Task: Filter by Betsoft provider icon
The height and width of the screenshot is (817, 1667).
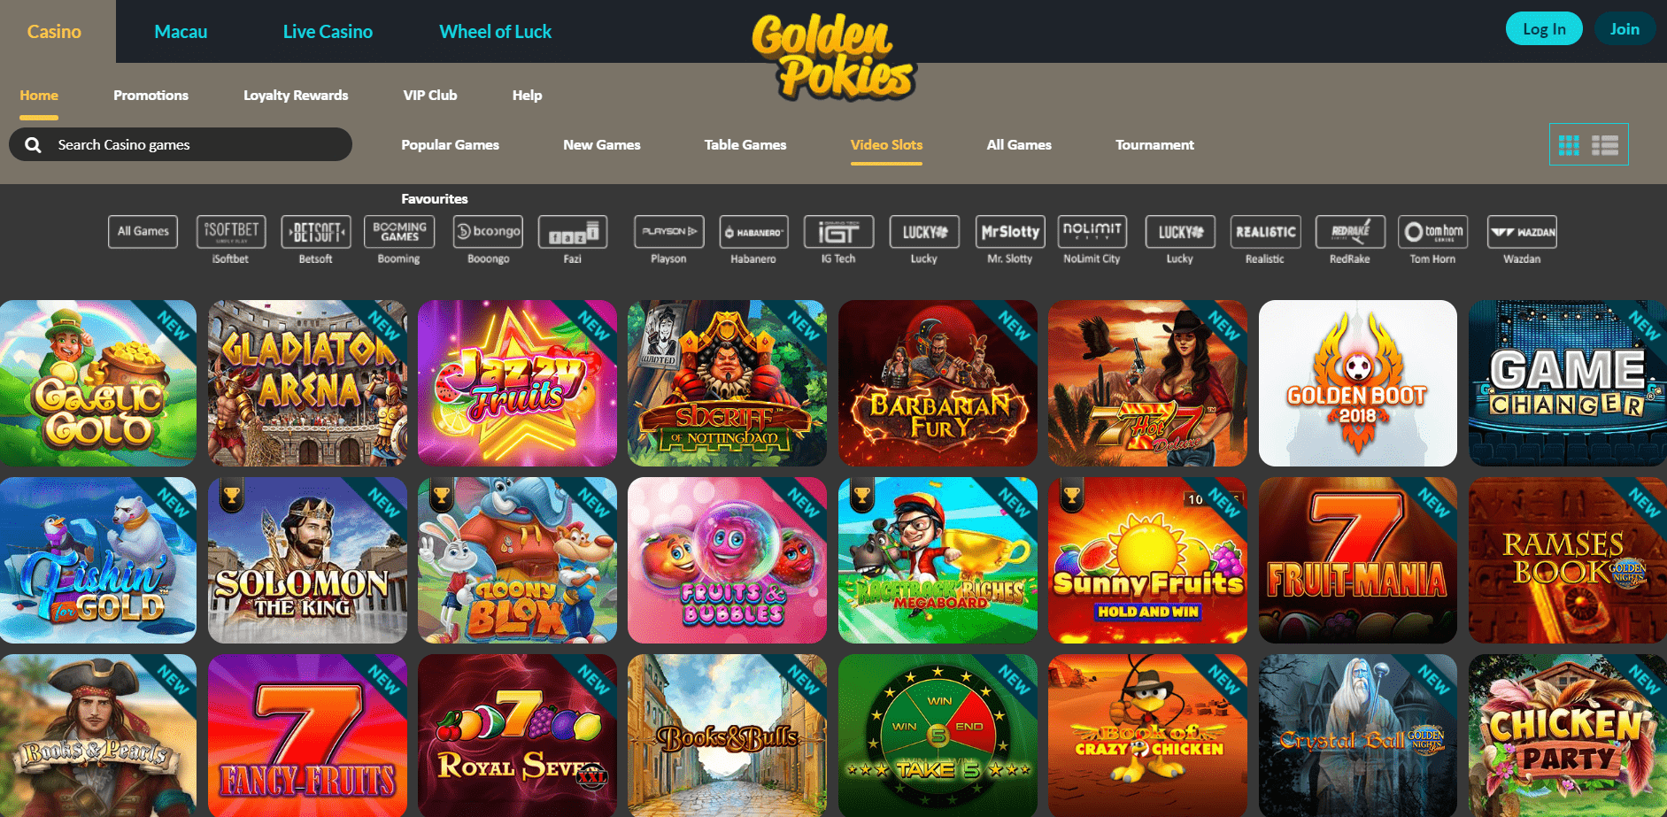Action: click(x=316, y=232)
